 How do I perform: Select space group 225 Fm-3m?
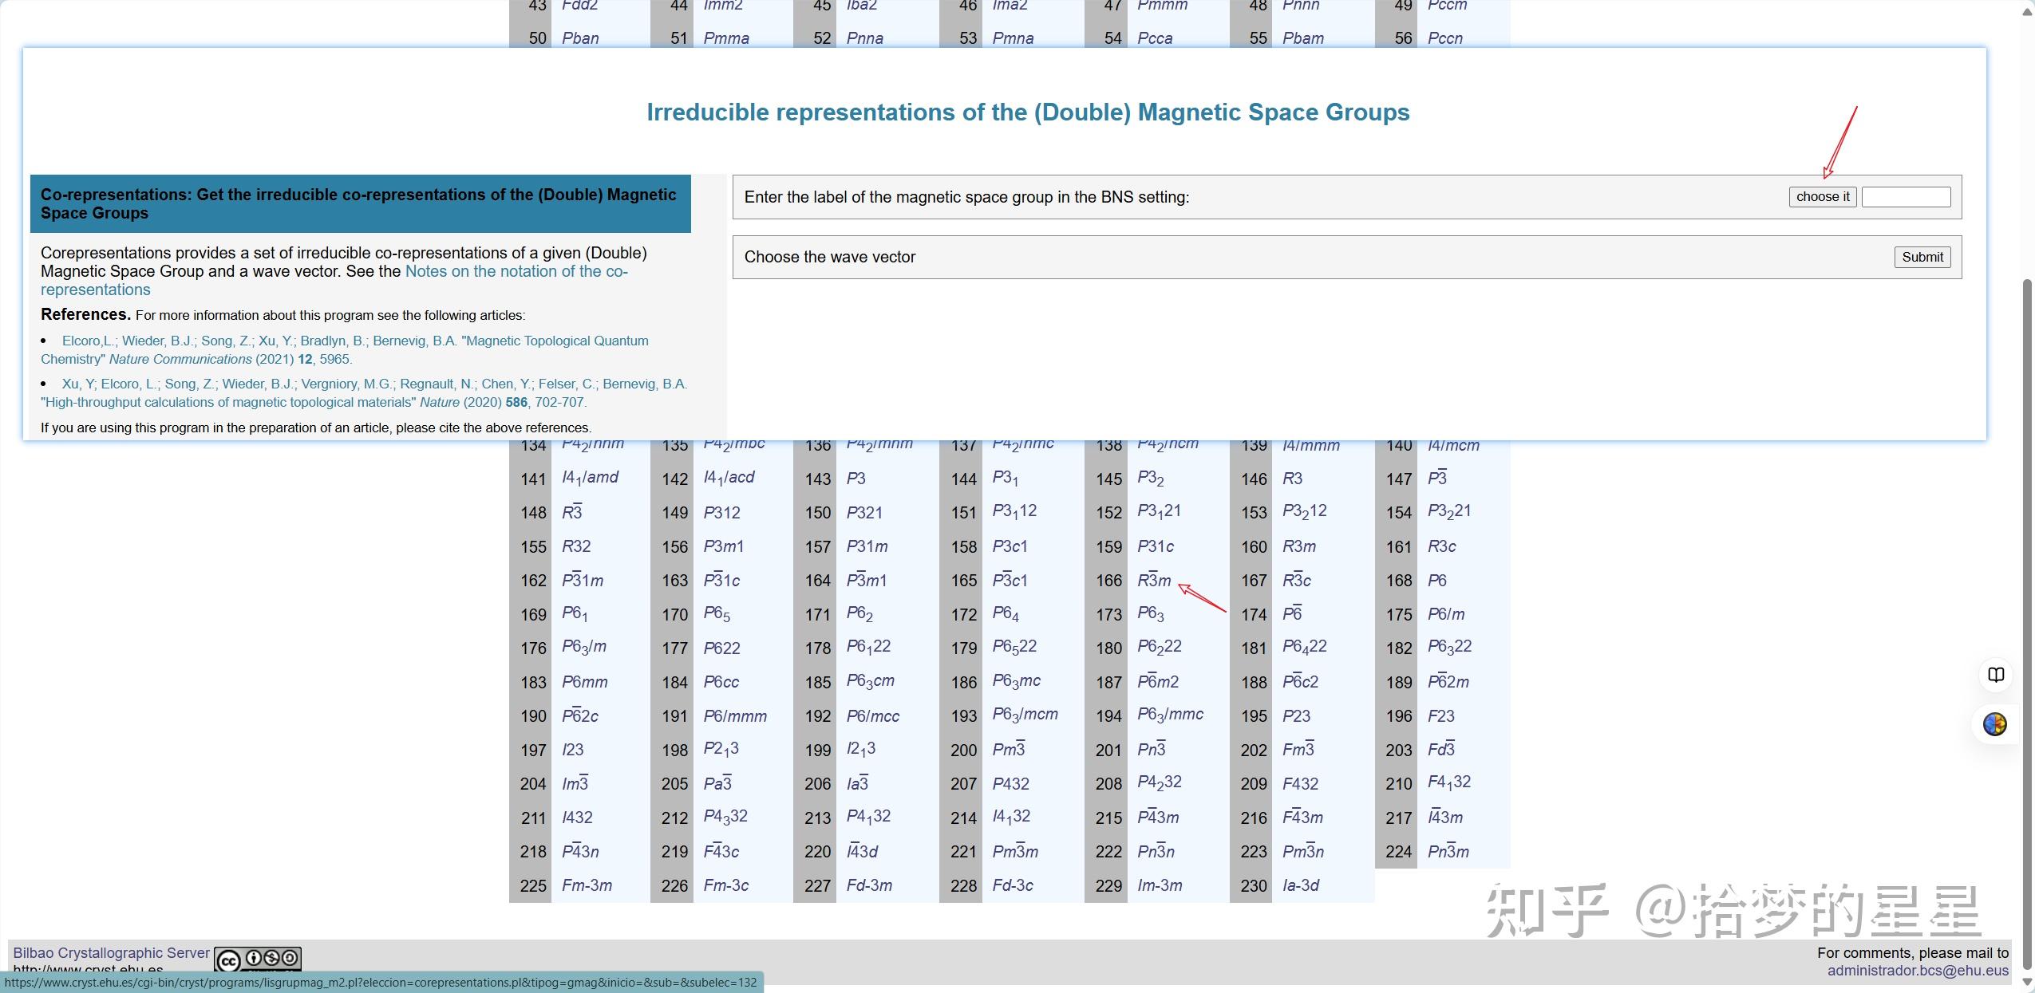click(x=587, y=885)
